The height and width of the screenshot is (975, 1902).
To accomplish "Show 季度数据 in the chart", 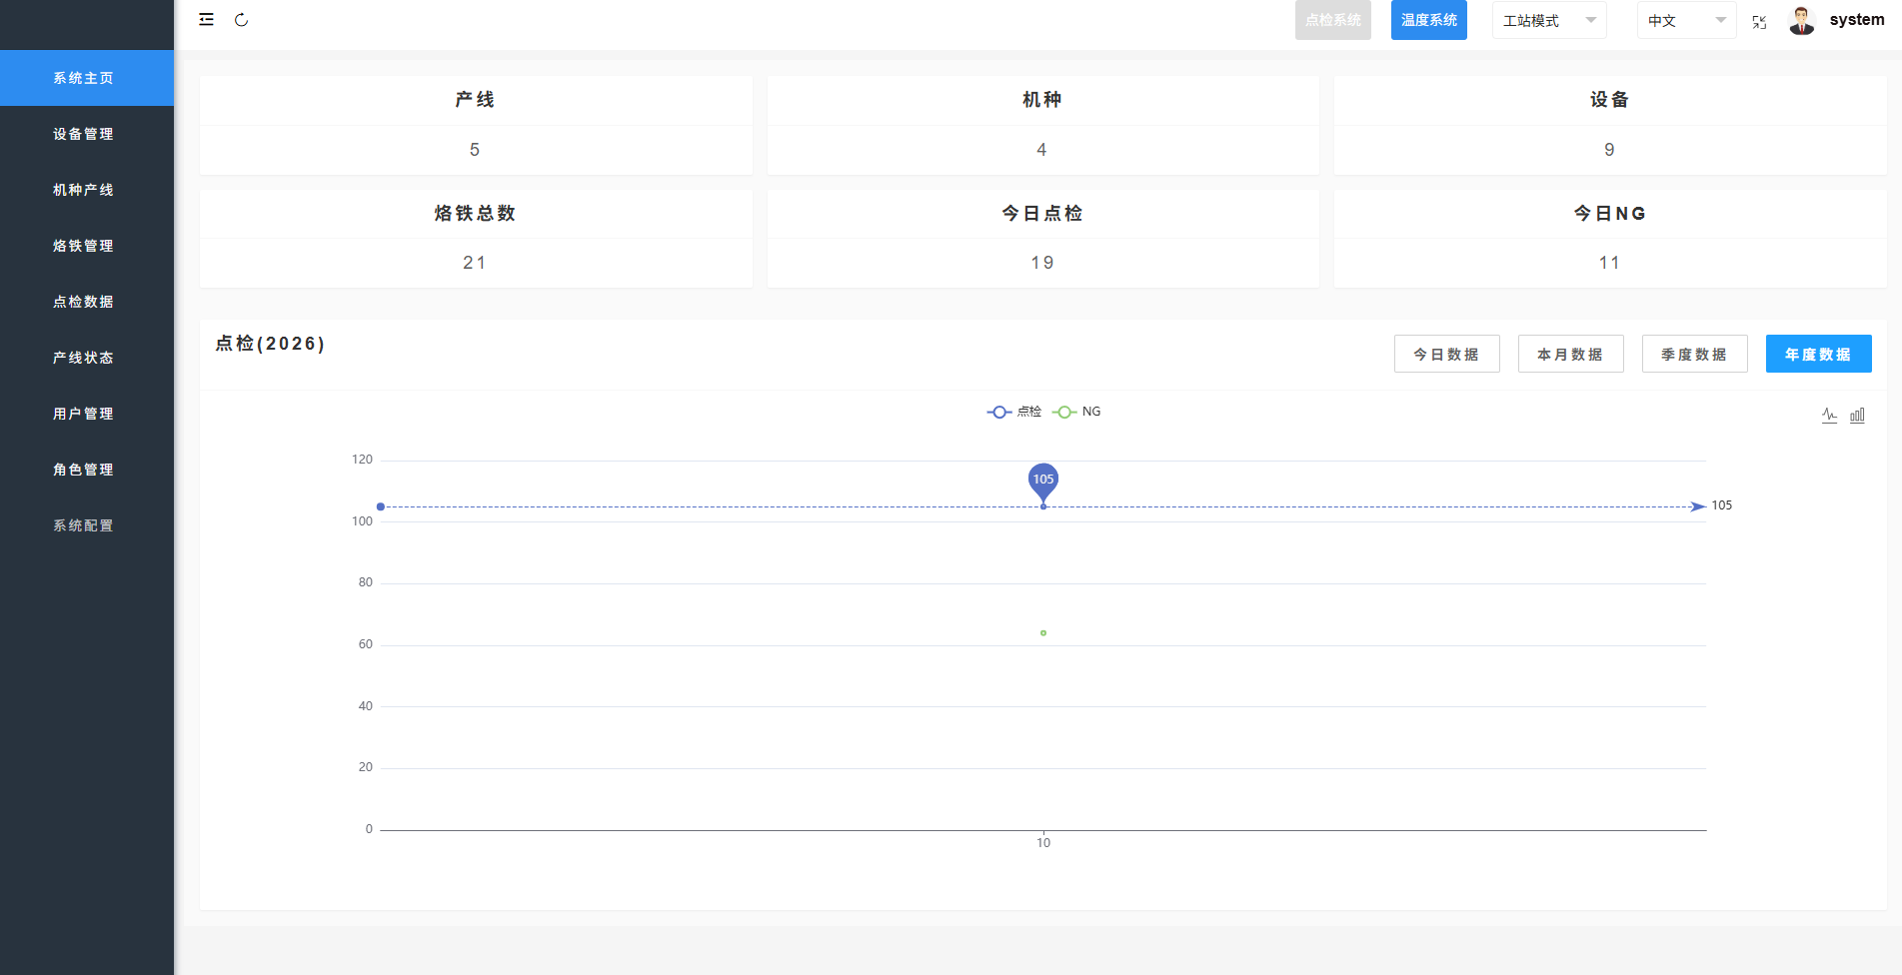I will coord(1695,354).
